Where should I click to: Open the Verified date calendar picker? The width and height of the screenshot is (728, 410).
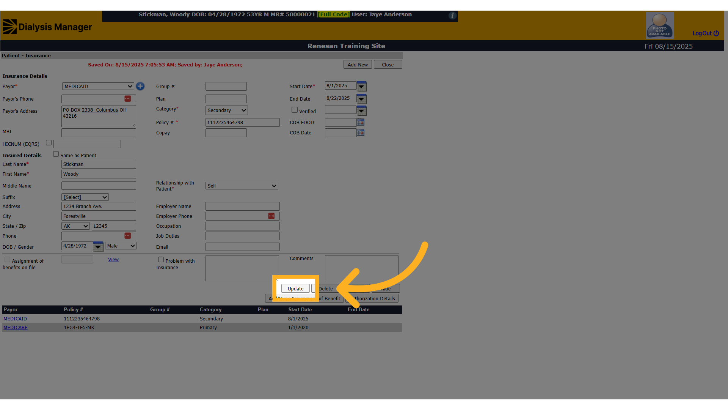pyautogui.click(x=361, y=111)
